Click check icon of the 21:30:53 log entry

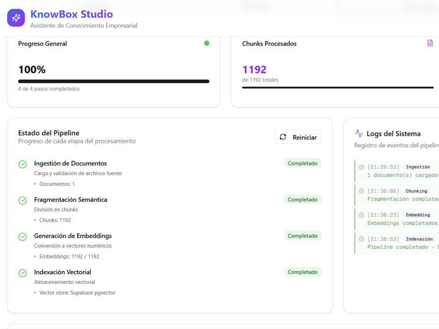[361, 239]
